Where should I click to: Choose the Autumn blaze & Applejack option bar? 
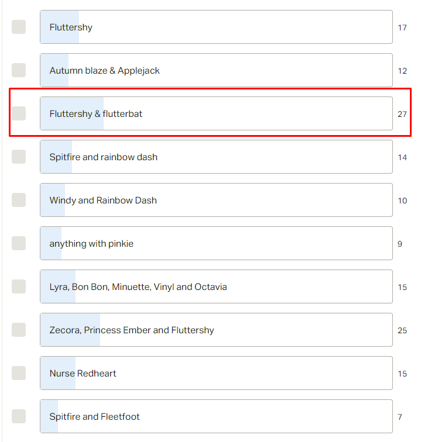[216, 70]
